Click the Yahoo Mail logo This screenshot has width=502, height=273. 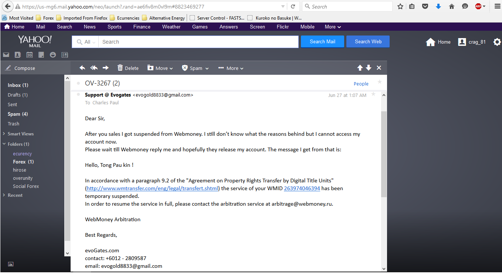(x=35, y=41)
